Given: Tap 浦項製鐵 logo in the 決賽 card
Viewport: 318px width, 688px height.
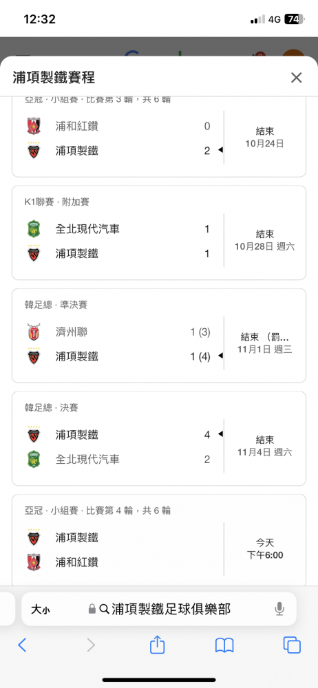Looking at the screenshot, I should pos(34,435).
